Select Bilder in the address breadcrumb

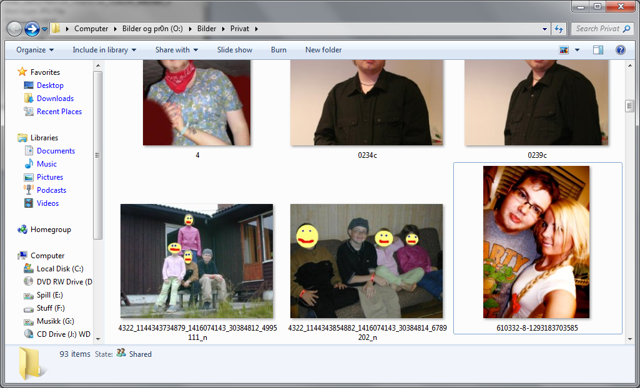(x=207, y=29)
